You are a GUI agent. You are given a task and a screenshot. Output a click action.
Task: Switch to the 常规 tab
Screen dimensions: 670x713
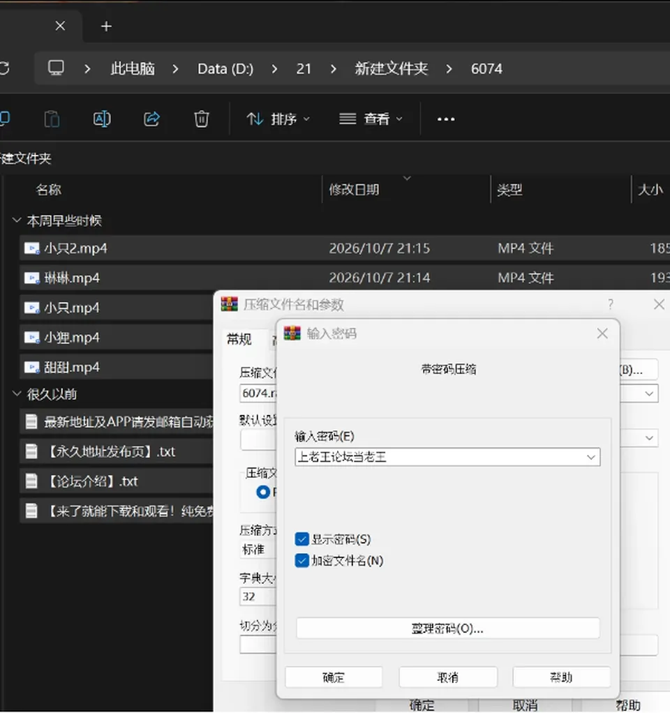(239, 339)
